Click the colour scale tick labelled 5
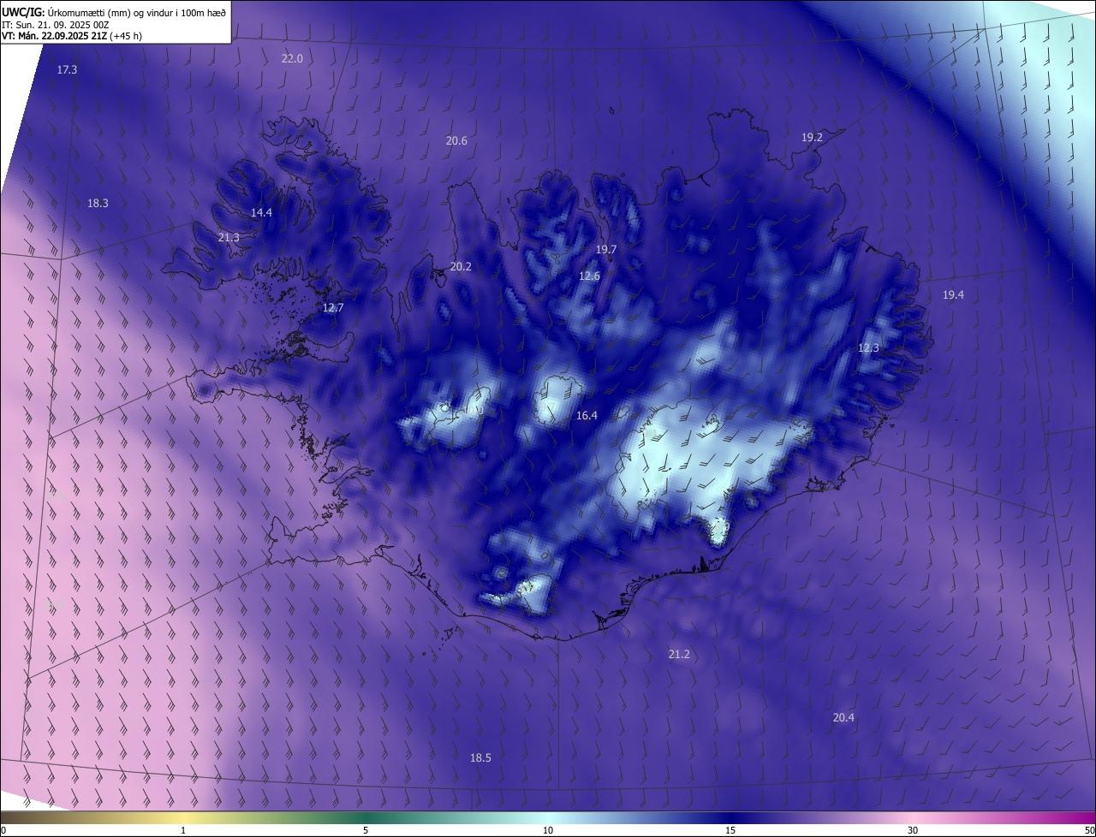 366,830
